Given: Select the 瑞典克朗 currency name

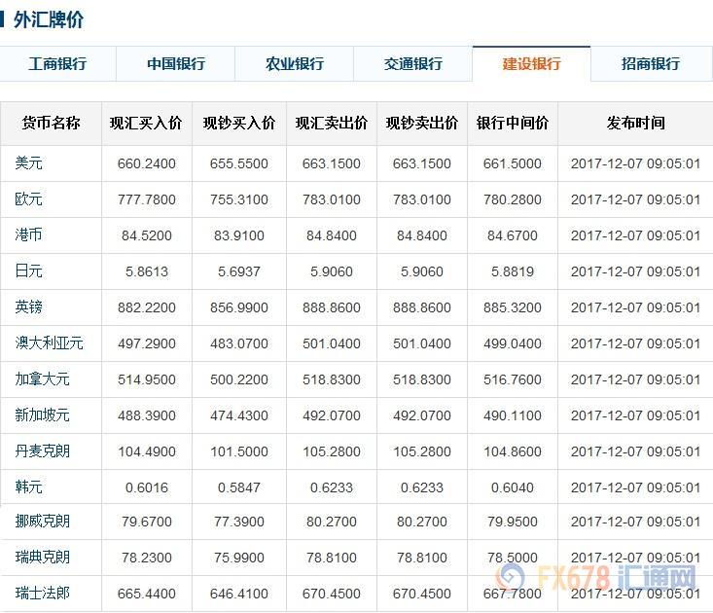Looking at the screenshot, I should (x=42, y=557).
